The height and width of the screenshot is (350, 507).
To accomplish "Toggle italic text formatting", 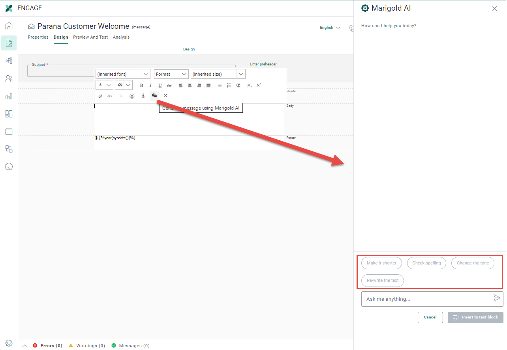I will [150, 85].
